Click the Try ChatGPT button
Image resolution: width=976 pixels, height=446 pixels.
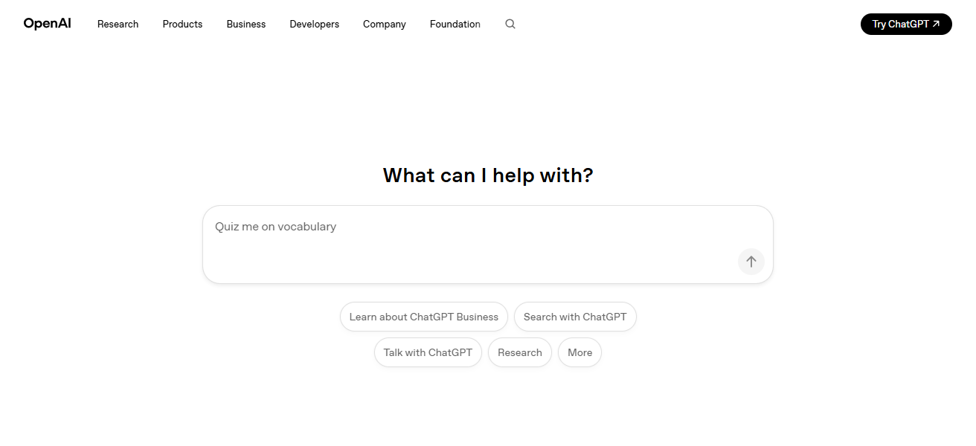(906, 24)
